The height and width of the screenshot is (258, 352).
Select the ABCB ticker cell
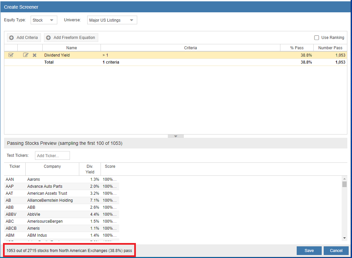click(11, 228)
